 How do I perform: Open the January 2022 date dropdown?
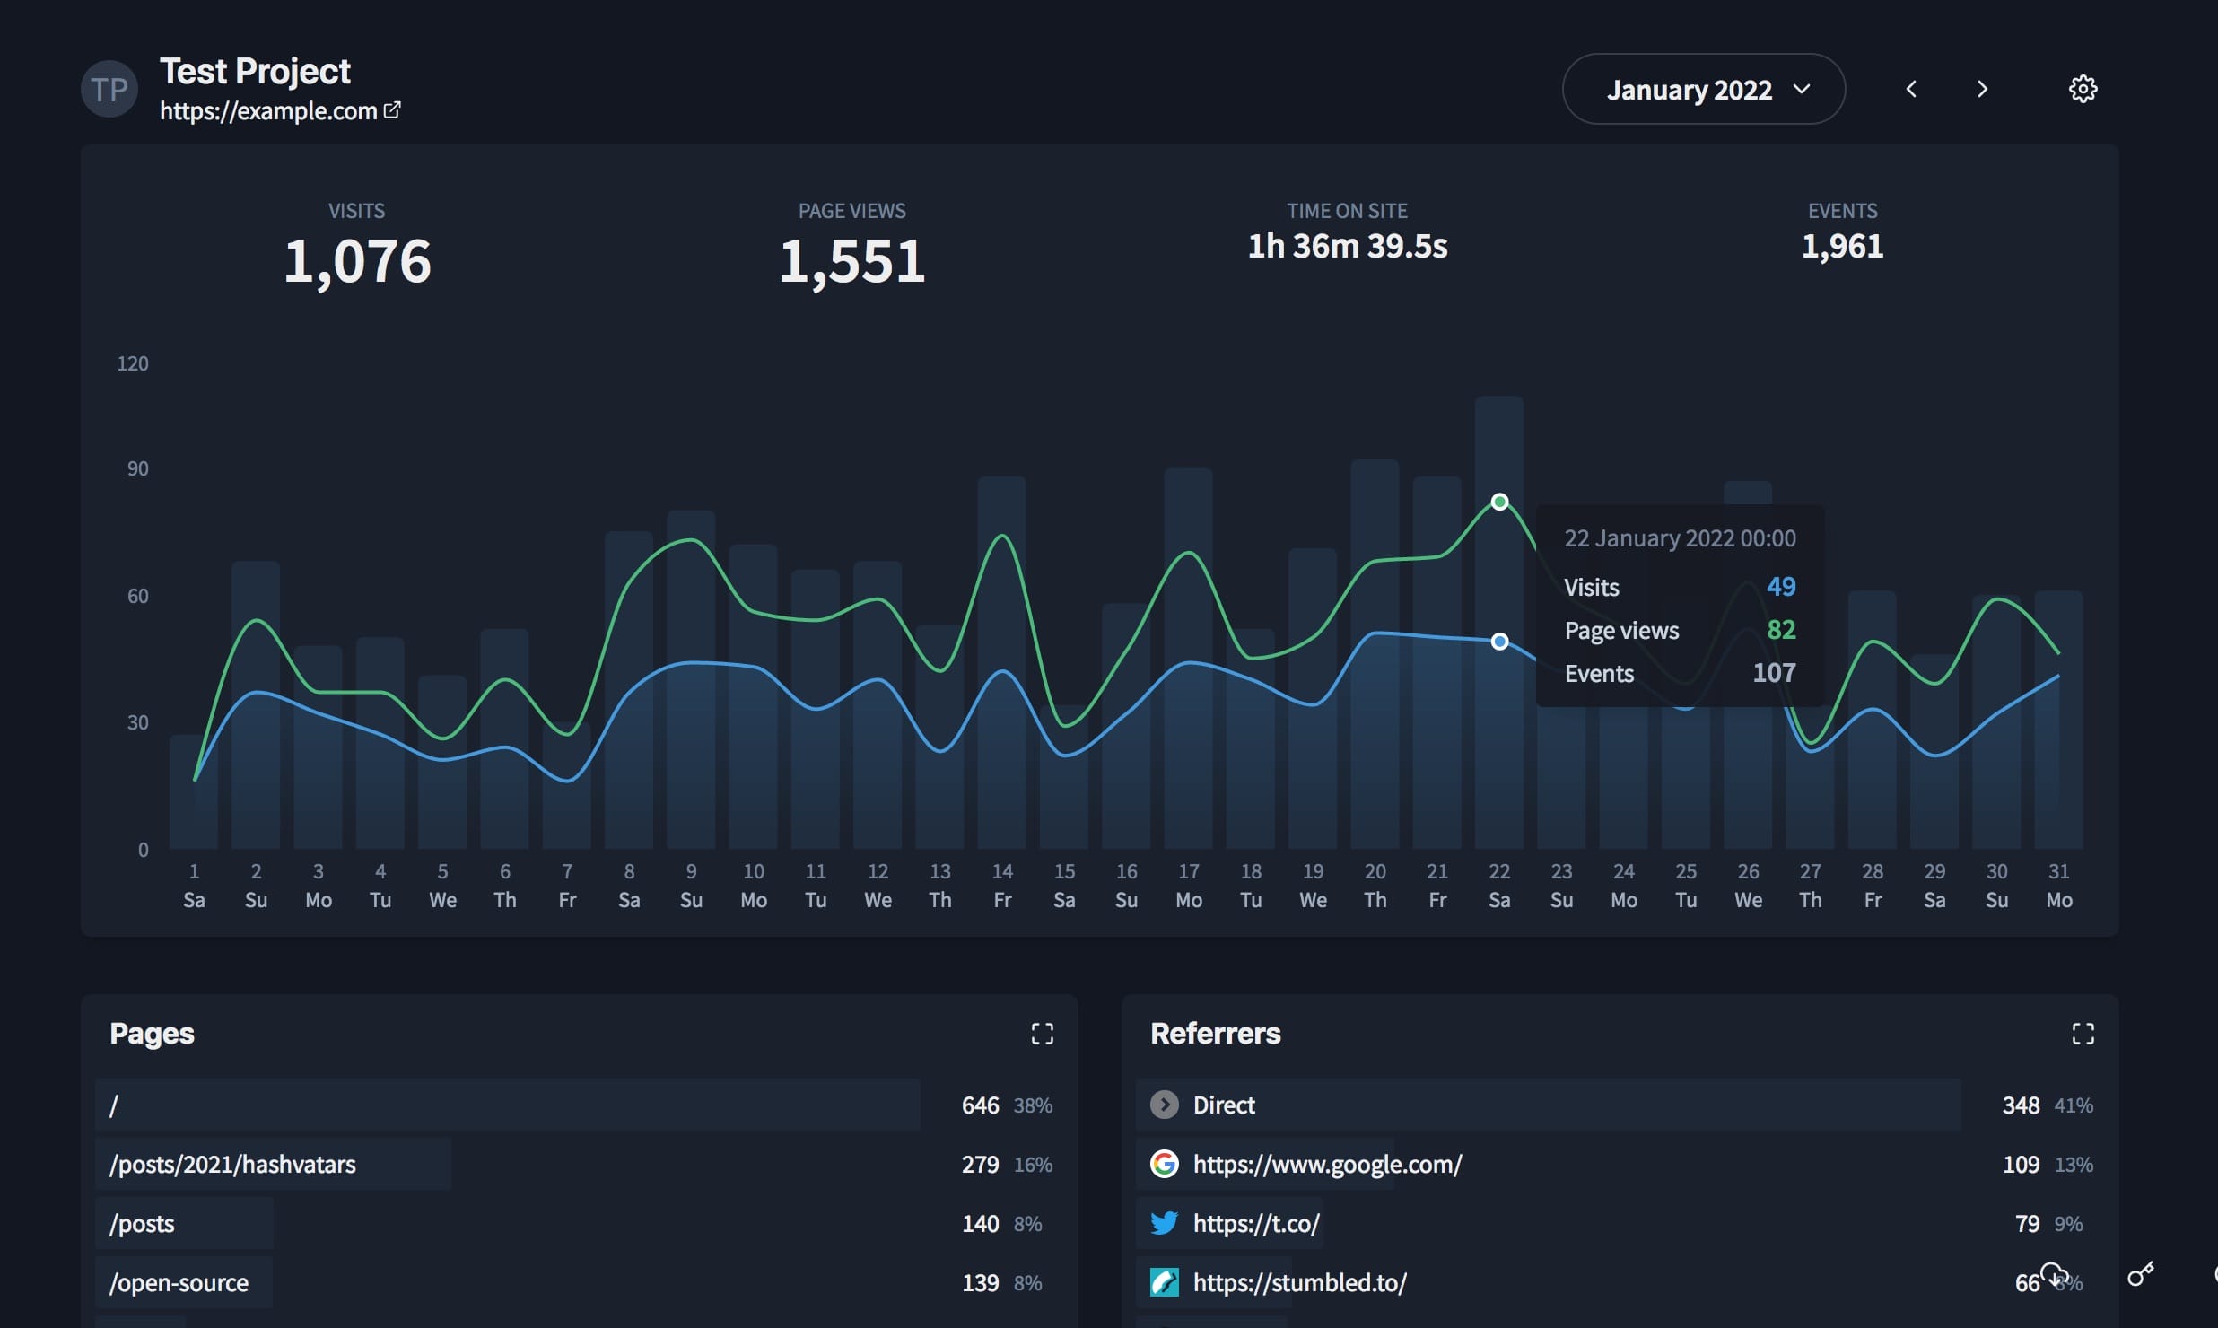(1703, 89)
